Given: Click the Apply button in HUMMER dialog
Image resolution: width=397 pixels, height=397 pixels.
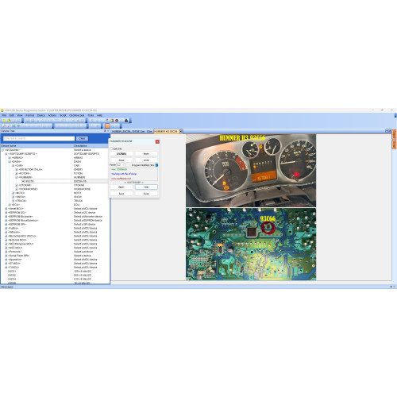Looking at the screenshot, I should pyautogui.click(x=146, y=154).
